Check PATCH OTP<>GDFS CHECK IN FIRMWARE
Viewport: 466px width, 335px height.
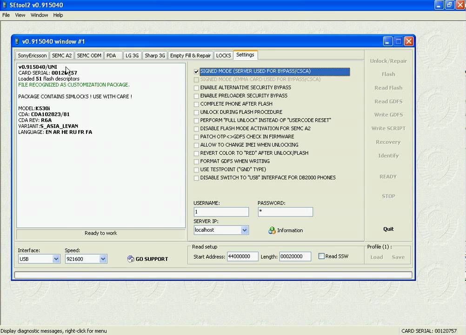click(x=196, y=137)
